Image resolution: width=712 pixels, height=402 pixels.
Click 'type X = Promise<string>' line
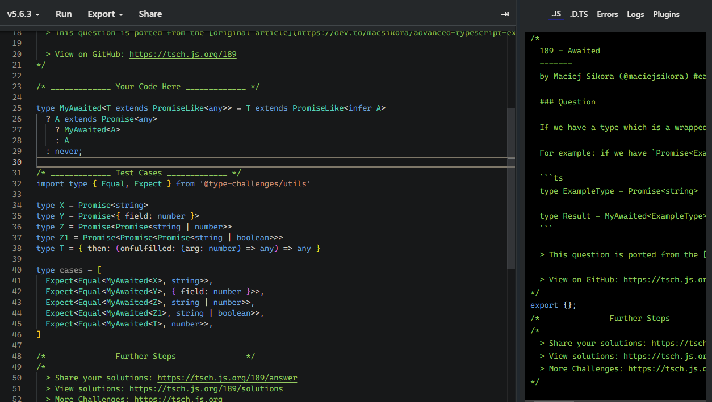[x=92, y=206]
